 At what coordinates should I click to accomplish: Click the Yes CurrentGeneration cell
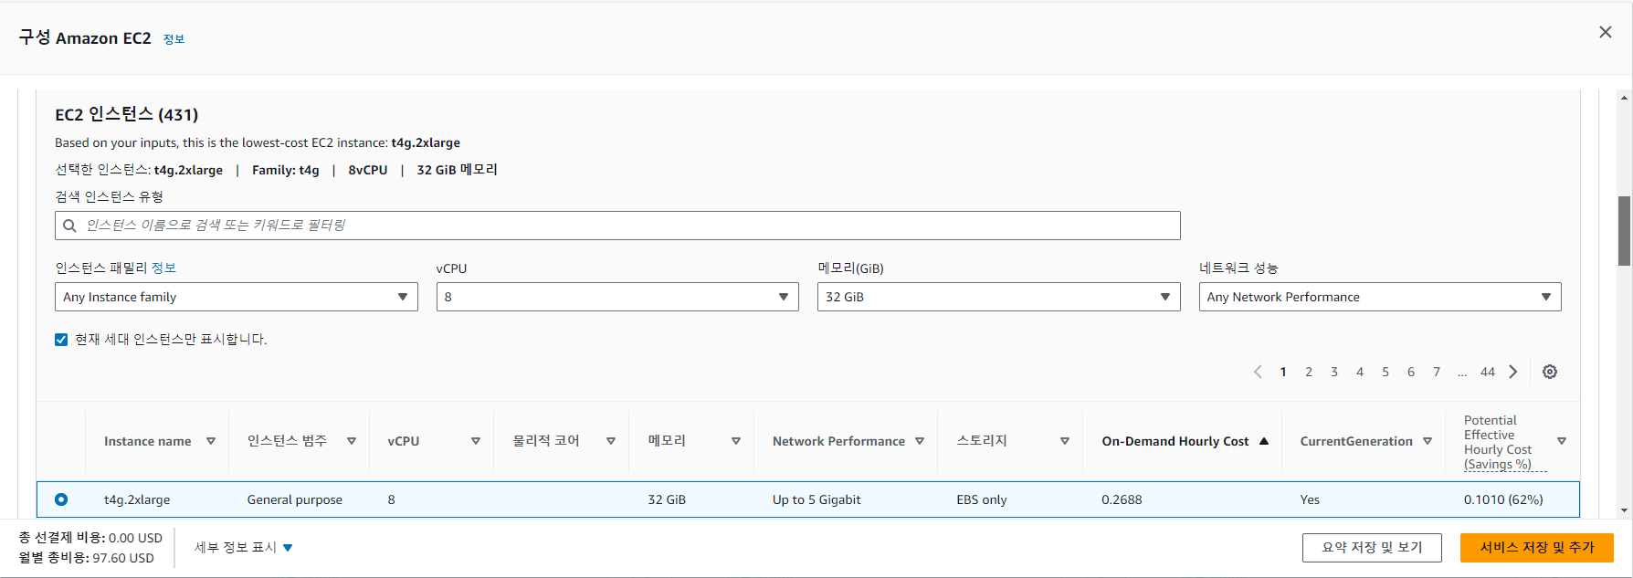pos(1310,499)
